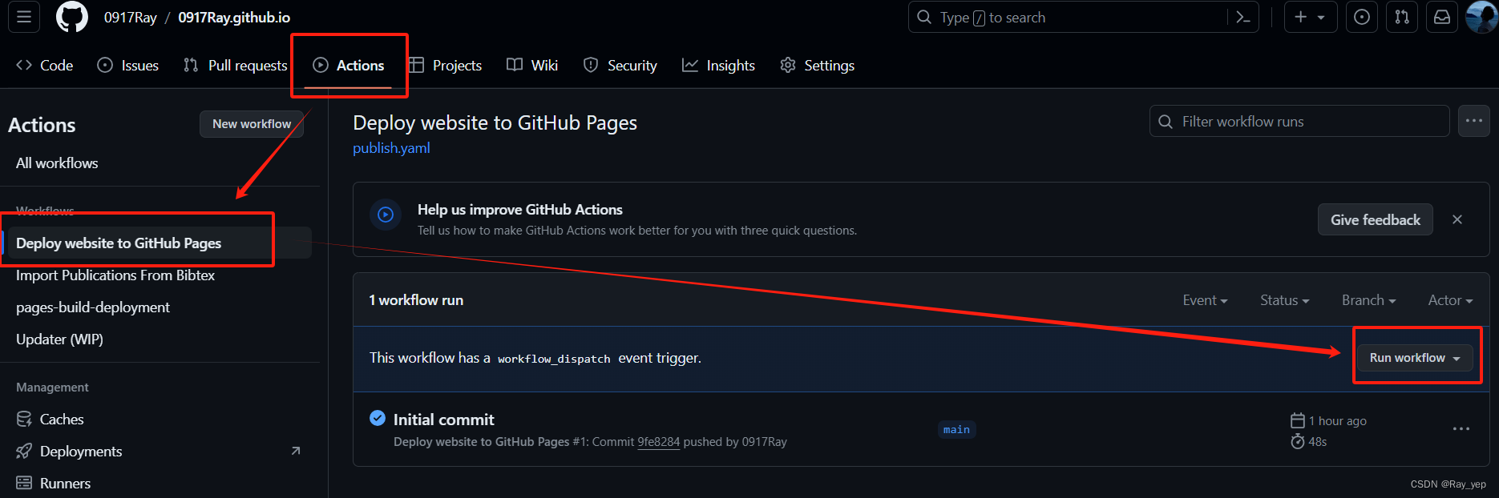Open the publish.yaml workflow file link
Screen dimensions: 1499x498
(x=391, y=148)
